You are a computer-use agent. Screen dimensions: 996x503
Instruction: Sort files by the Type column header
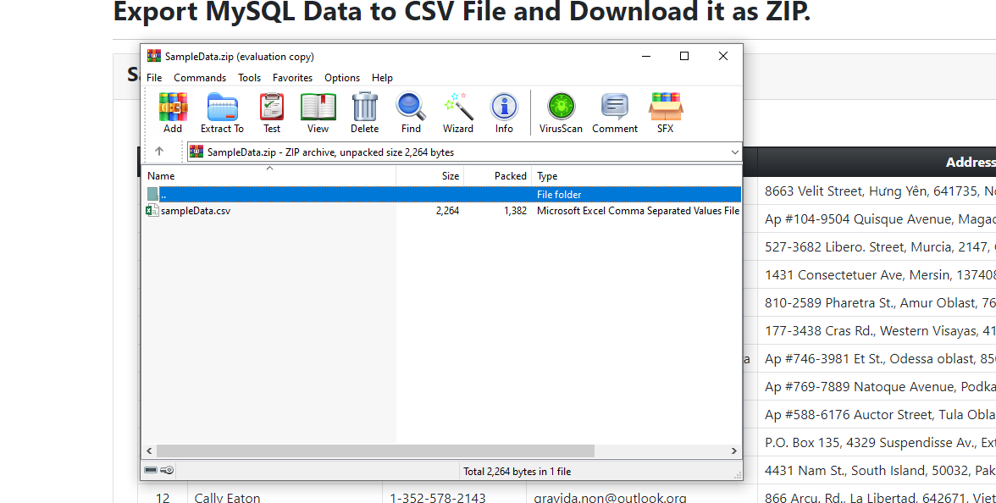click(637, 176)
